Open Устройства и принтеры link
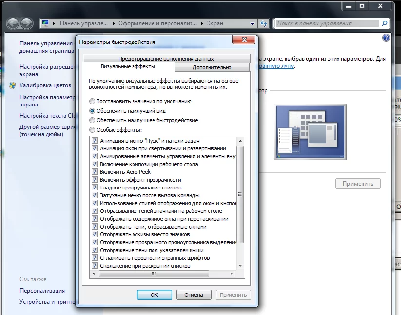This screenshot has height=315, width=401. (x=47, y=302)
